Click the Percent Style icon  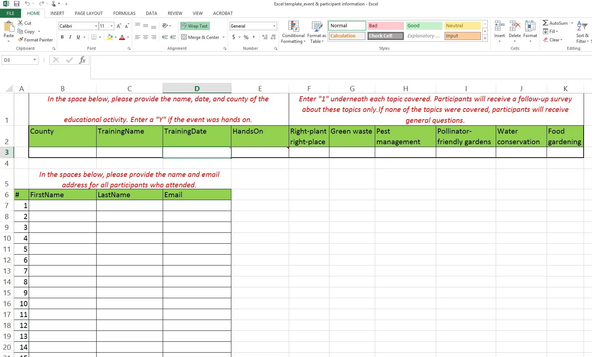[246, 37]
